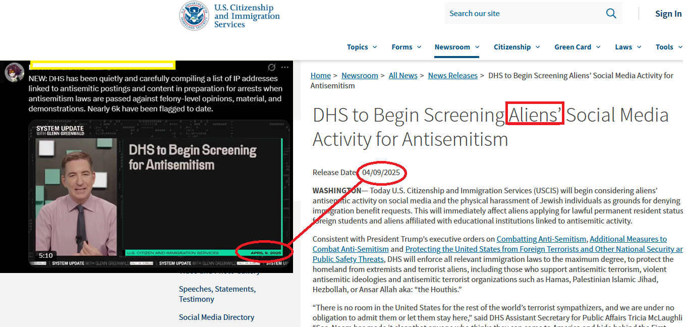The height and width of the screenshot is (327, 689).
Task: Open Additional Measures to Combat Anti-Semitism link
Action: click(489, 244)
